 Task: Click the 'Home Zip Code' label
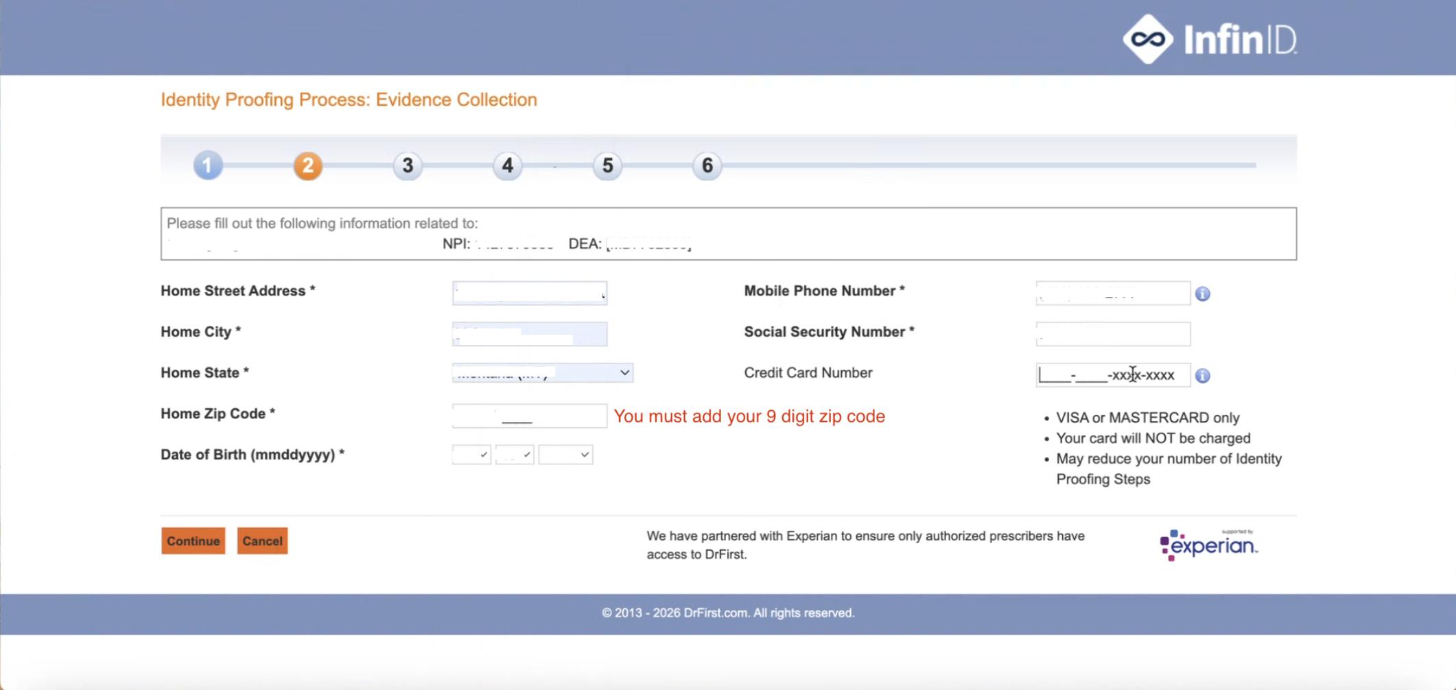pyautogui.click(x=218, y=414)
